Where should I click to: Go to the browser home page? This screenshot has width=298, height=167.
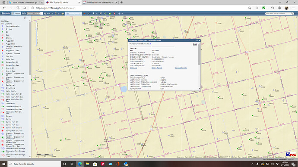tap(25, 8)
